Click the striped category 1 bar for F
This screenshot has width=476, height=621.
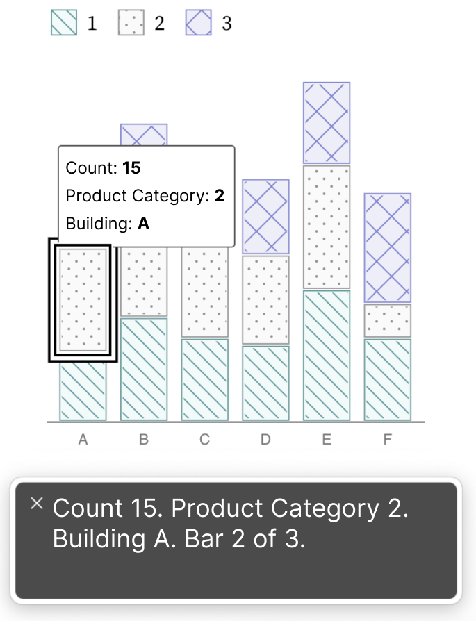388,379
